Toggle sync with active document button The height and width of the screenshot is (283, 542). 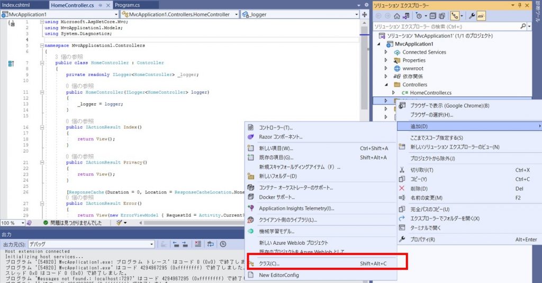(455, 16)
